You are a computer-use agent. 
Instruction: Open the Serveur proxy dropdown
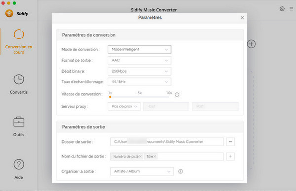tap(124, 106)
